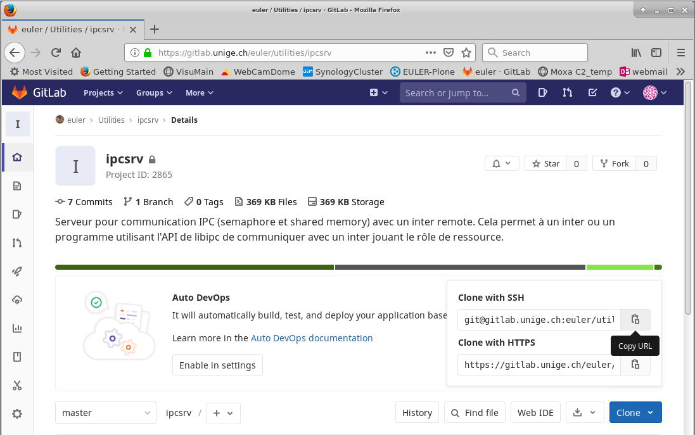Open project Settings gear in sidebar
695x435 pixels.
17,413
